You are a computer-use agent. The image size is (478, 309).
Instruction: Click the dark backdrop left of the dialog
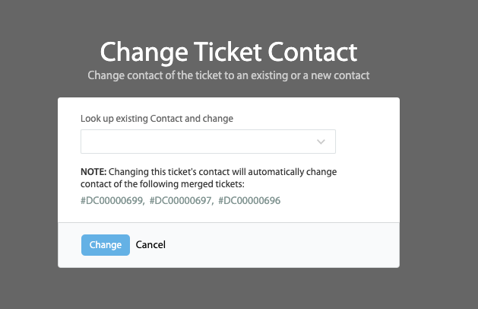29,183
